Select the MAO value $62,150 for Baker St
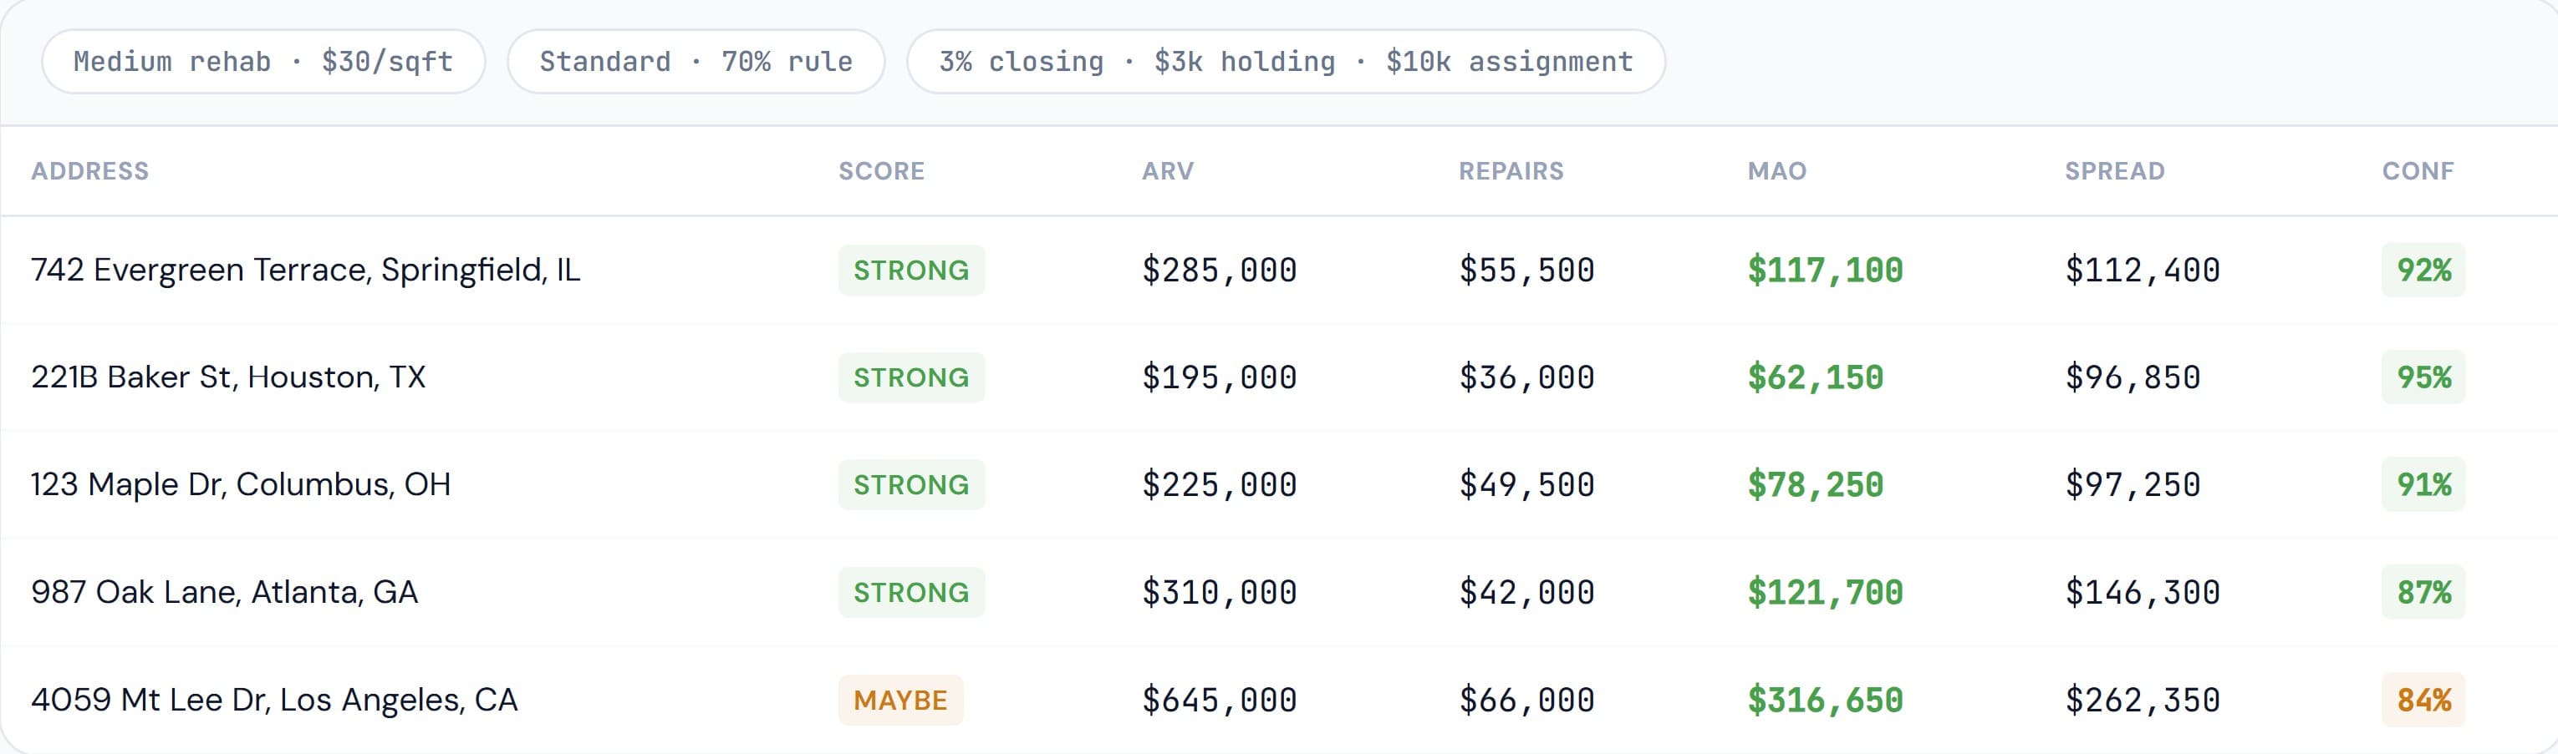2558x754 pixels. coord(1813,377)
